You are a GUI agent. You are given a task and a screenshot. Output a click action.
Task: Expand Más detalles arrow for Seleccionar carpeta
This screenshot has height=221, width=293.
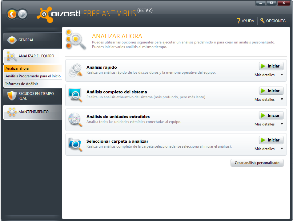click(282, 149)
